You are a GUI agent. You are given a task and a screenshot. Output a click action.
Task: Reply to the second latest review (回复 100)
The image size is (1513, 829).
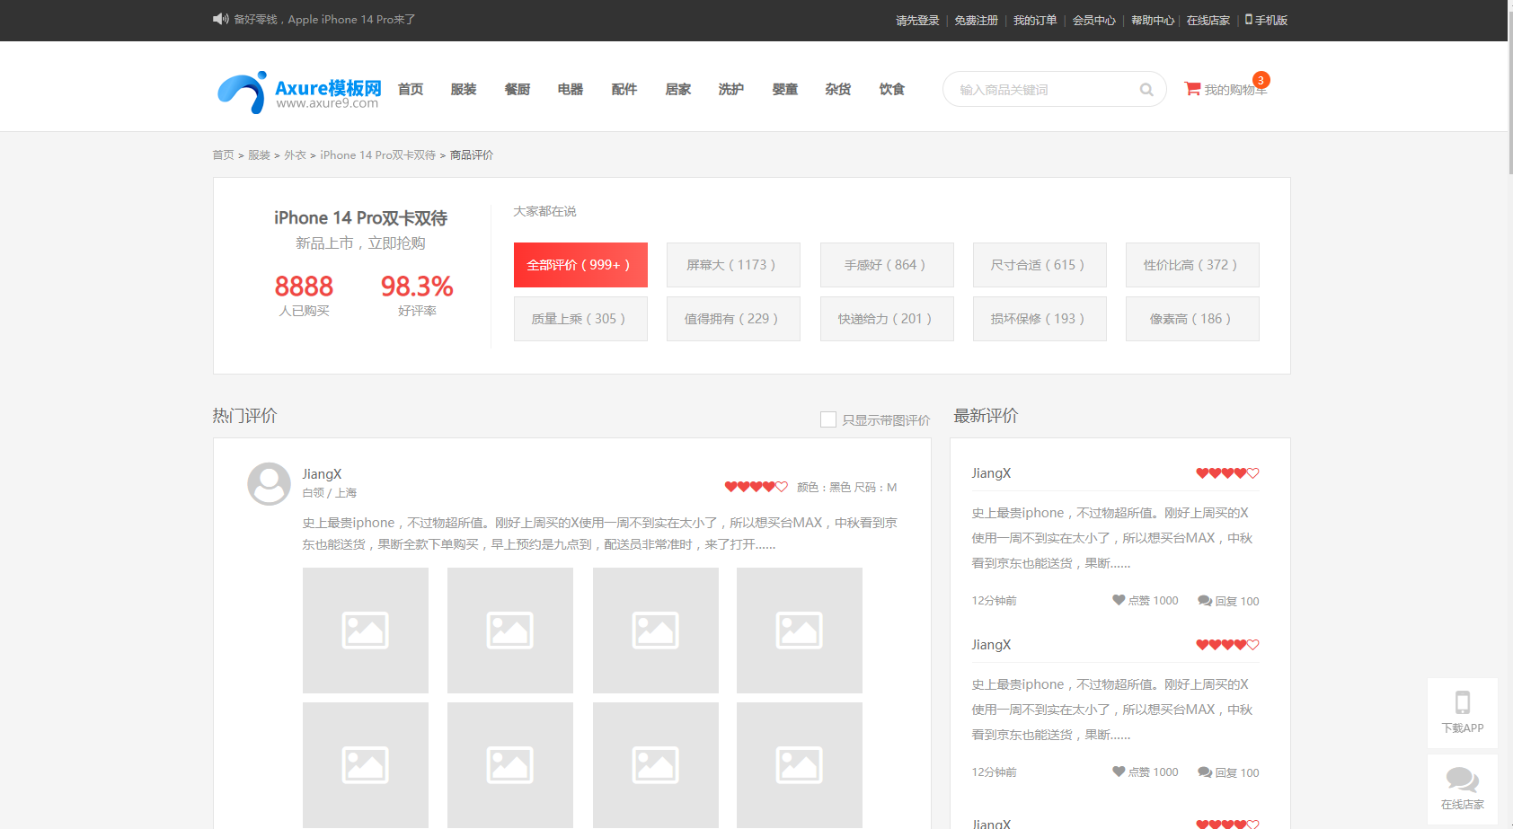1228,772
